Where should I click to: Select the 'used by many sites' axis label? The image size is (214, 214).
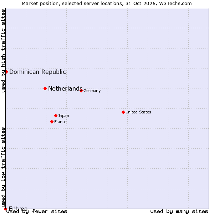coord(179,211)
